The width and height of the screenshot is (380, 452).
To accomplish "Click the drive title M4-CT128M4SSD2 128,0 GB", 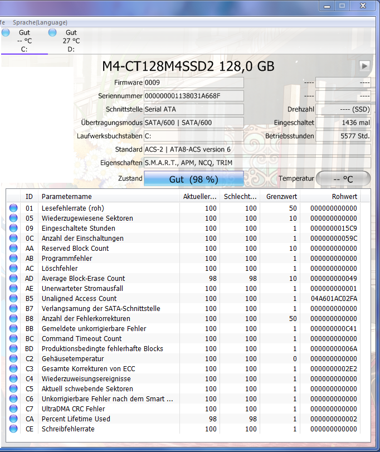I will [x=188, y=66].
